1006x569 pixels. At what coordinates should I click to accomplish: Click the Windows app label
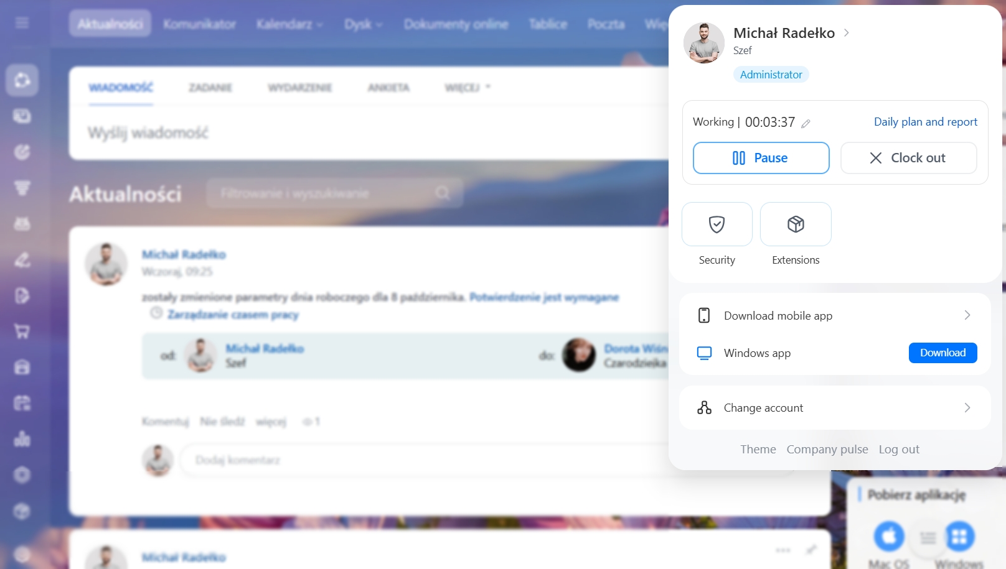[x=757, y=353]
